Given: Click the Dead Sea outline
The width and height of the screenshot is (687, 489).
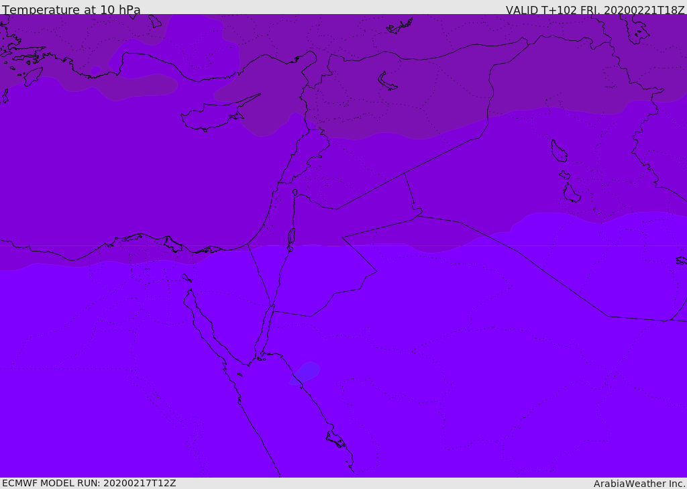Looking at the screenshot, I should (x=291, y=237).
